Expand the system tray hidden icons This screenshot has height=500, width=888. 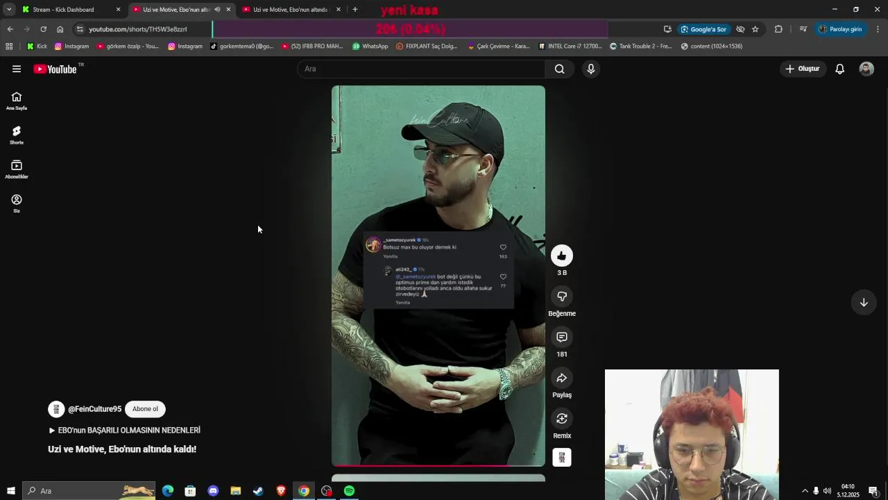tap(805, 491)
